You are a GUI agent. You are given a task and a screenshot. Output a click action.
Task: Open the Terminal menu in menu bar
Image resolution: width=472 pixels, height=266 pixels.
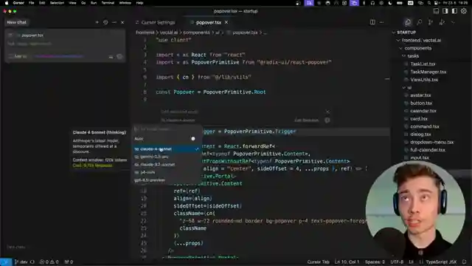(108, 3)
